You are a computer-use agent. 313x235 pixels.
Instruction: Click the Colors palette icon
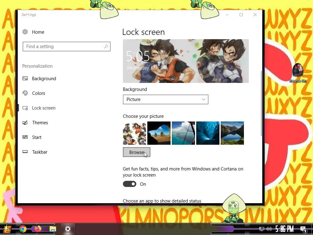point(25,93)
